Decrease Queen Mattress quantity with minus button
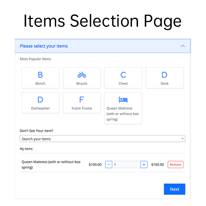206x206 pixels. 109,165
